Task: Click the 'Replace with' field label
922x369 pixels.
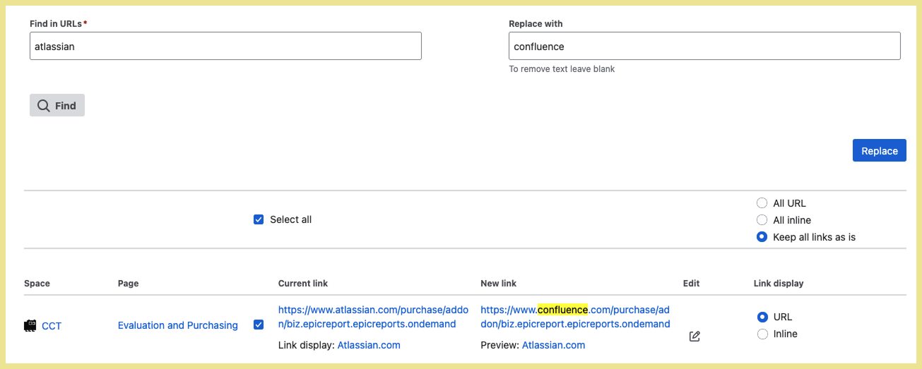Action: [x=536, y=24]
